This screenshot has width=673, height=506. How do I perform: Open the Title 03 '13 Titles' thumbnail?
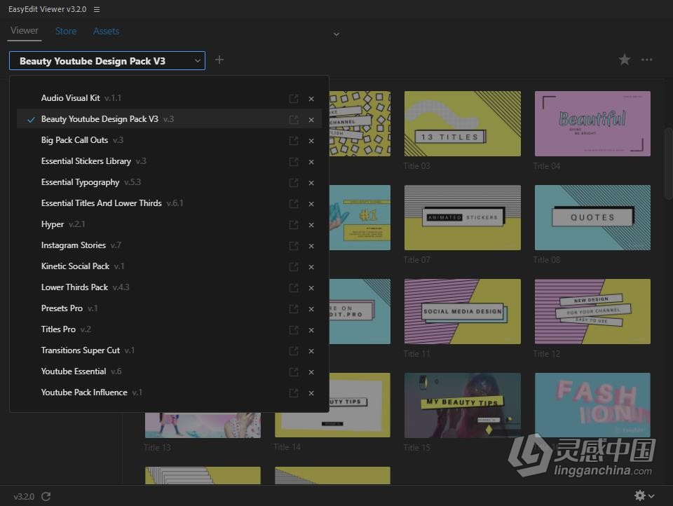pyautogui.click(x=462, y=123)
